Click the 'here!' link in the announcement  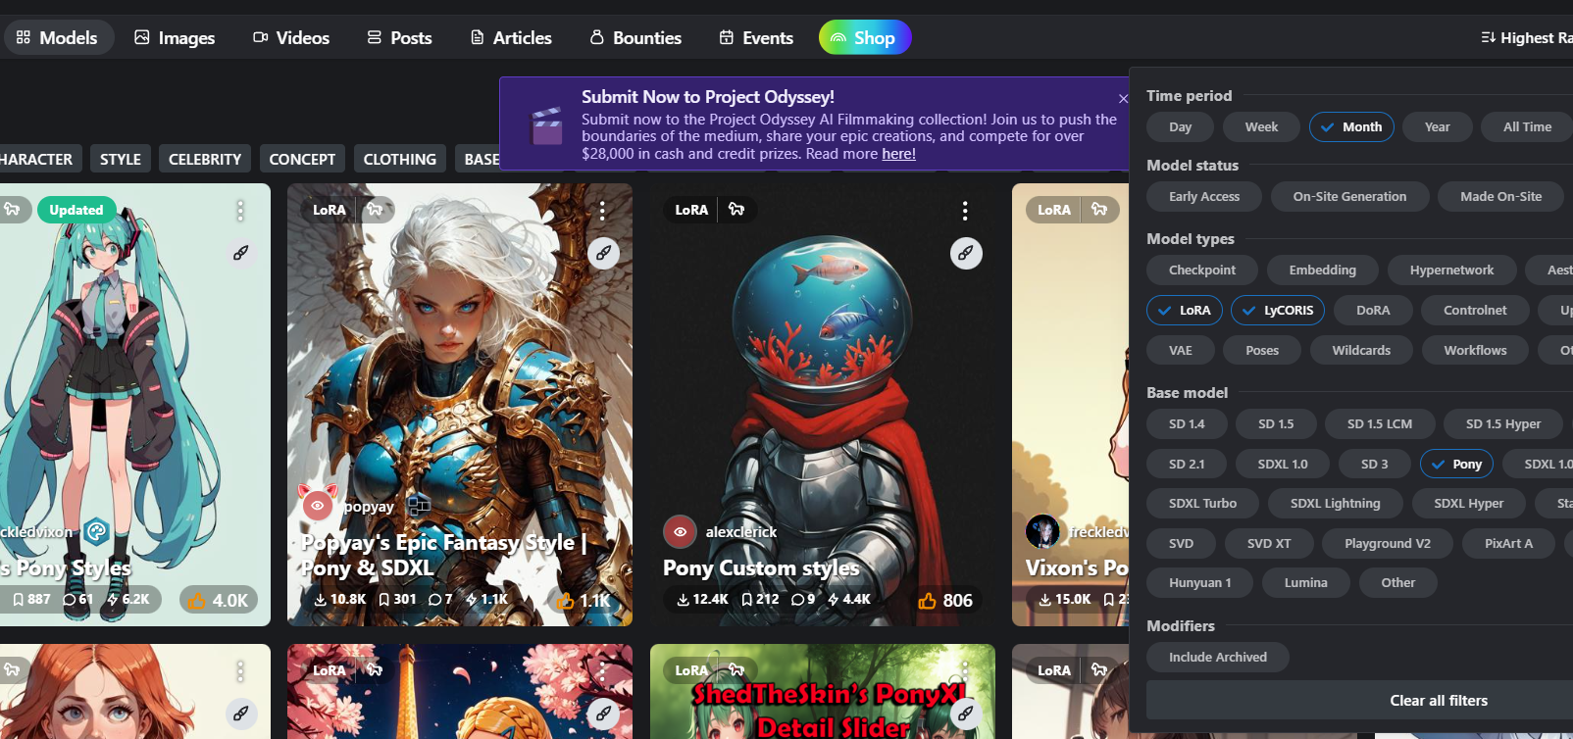pyautogui.click(x=898, y=154)
